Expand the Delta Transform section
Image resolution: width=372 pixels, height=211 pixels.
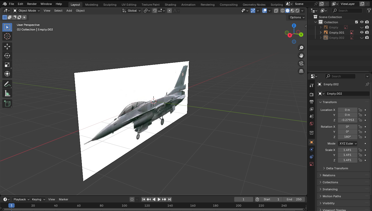(337, 168)
